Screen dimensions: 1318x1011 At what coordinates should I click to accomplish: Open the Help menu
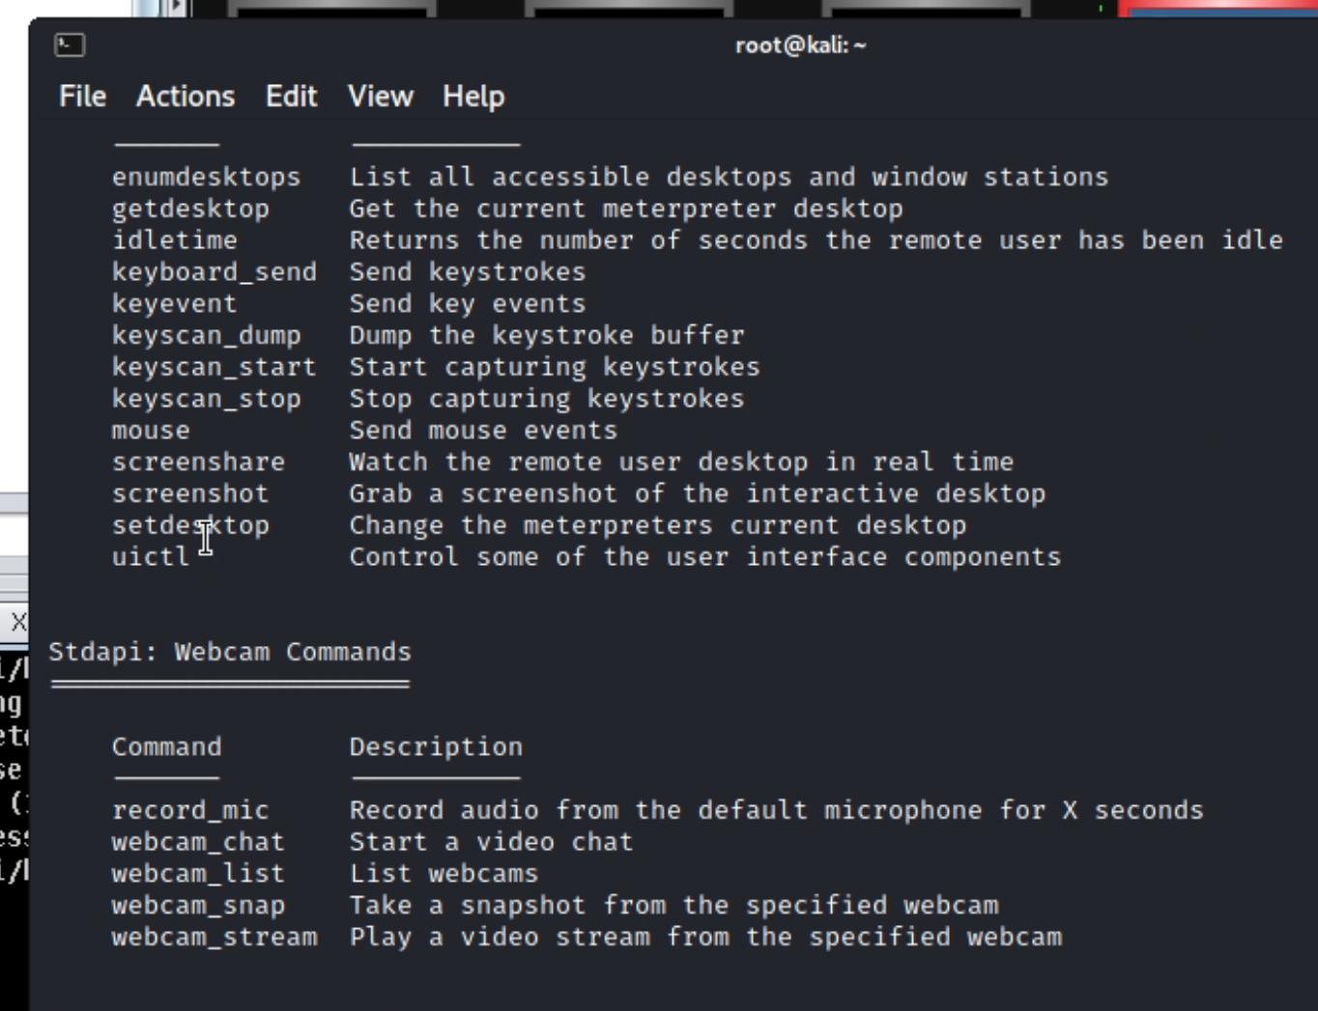tap(473, 96)
